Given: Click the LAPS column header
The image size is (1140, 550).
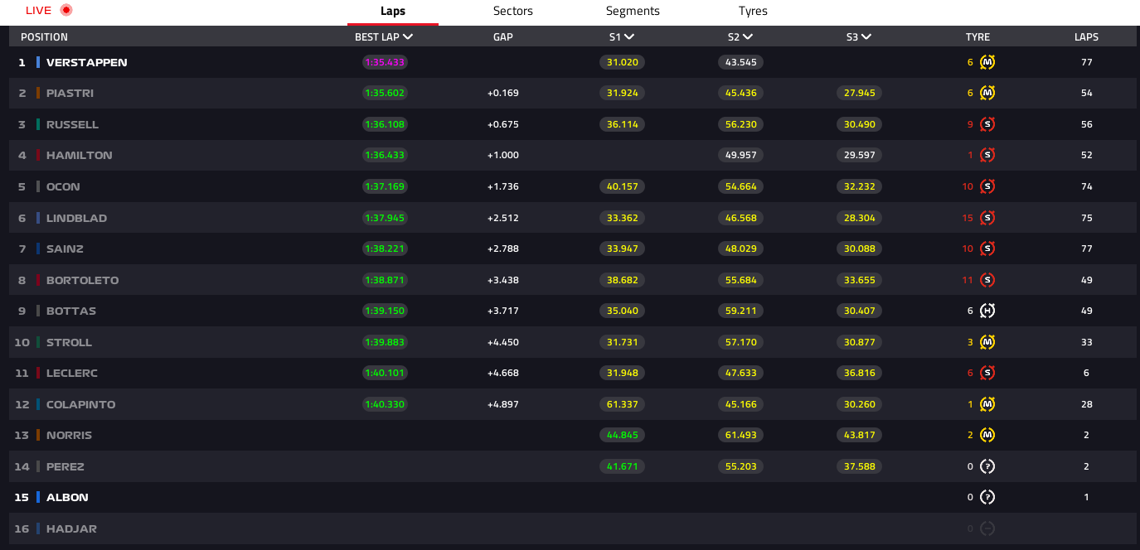Looking at the screenshot, I should click(x=1086, y=36).
